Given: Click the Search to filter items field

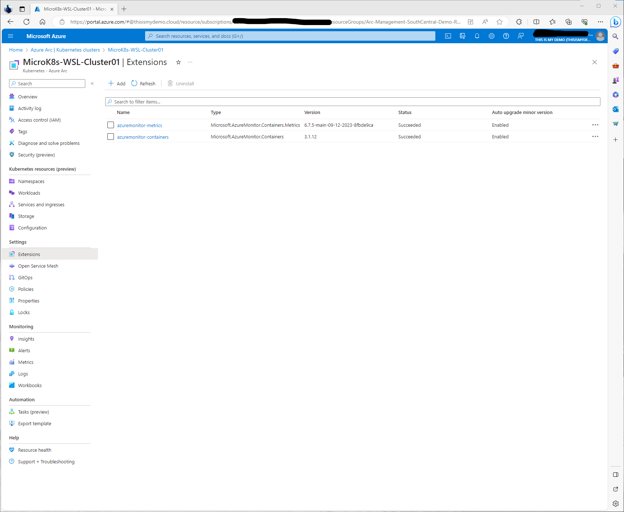Looking at the screenshot, I should coord(353,102).
